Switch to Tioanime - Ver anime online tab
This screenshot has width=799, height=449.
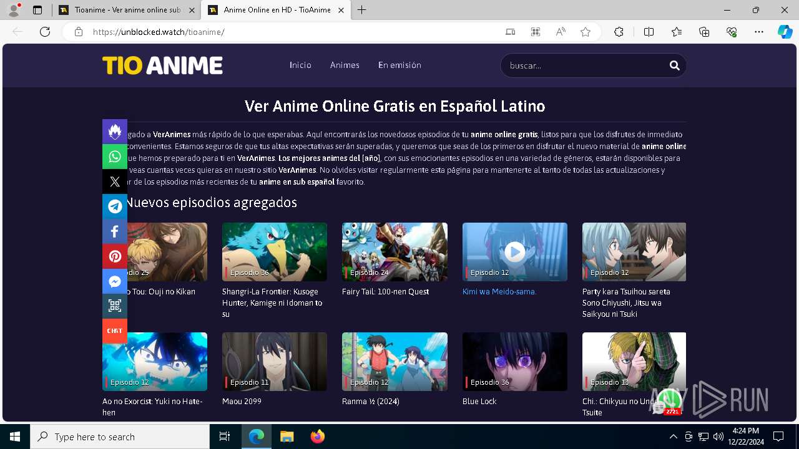pyautogui.click(x=127, y=10)
